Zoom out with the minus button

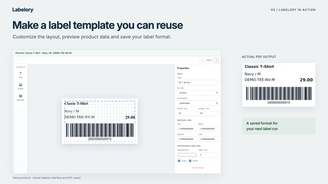(201, 60)
